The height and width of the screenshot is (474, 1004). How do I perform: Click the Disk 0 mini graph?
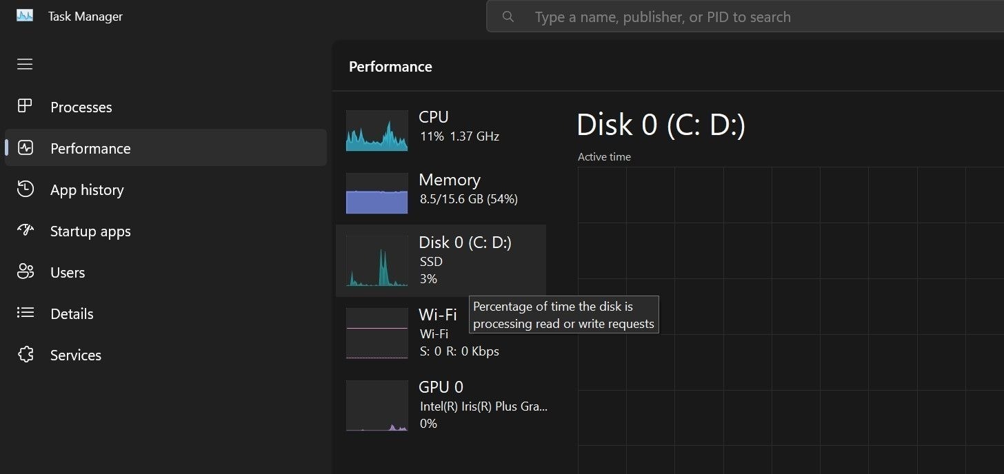point(376,260)
